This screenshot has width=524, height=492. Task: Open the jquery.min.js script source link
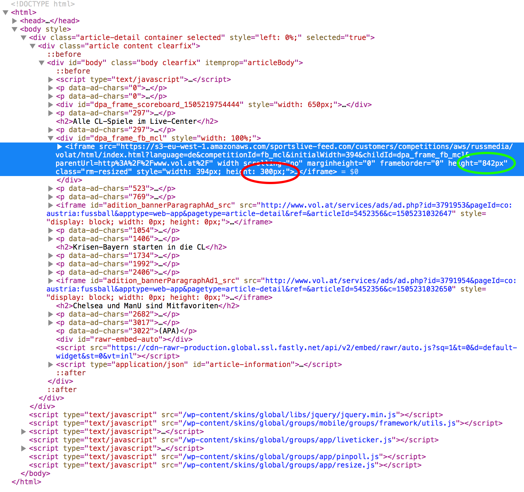coord(289,415)
